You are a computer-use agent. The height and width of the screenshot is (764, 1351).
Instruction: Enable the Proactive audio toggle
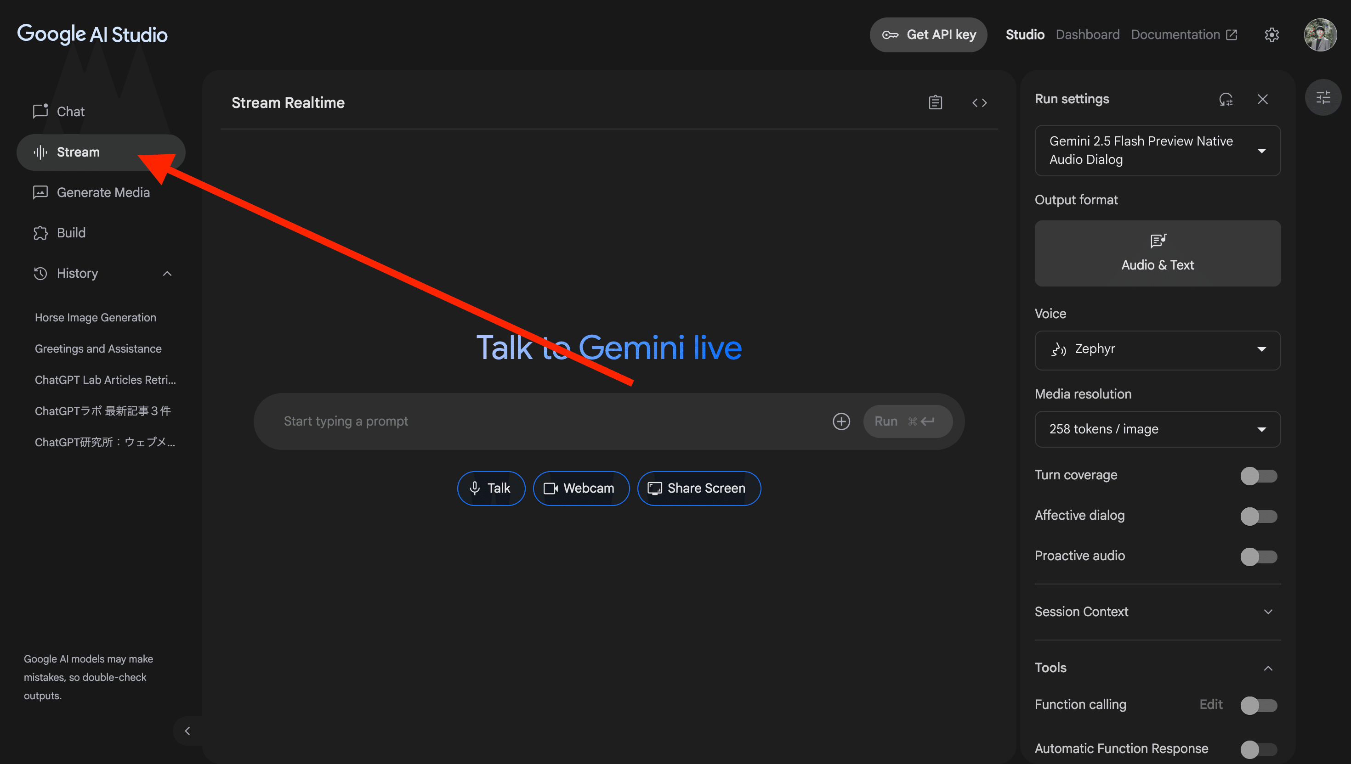[1258, 556]
